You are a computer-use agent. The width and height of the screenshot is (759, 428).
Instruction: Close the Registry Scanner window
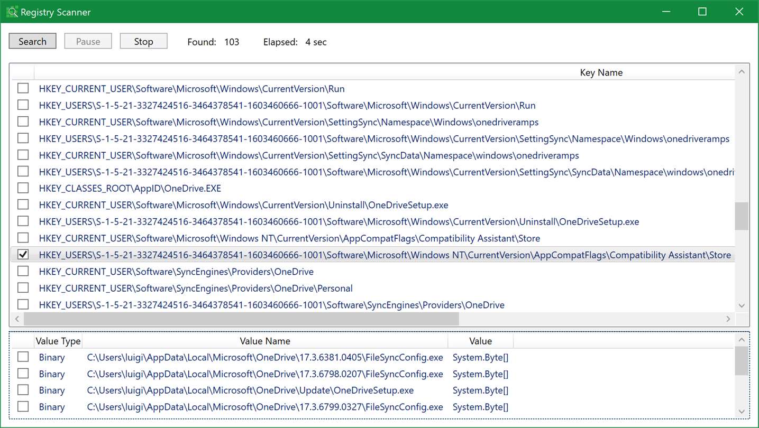pyautogui.click(x=739, y=12)
